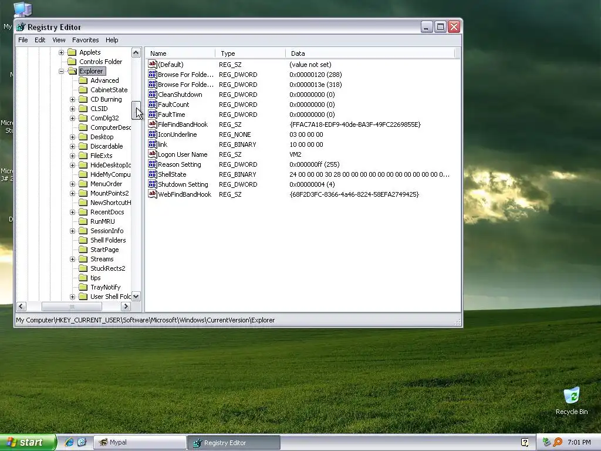The image size is (601, 451).
Task: Expand the CLSID key
Action: [x=72, y=109]
